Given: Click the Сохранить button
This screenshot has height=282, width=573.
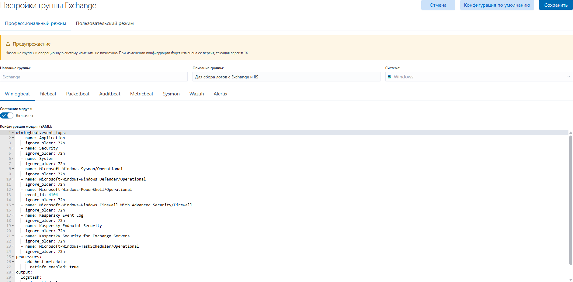Looking at the screenshot, I should click(x=556, y=5).
